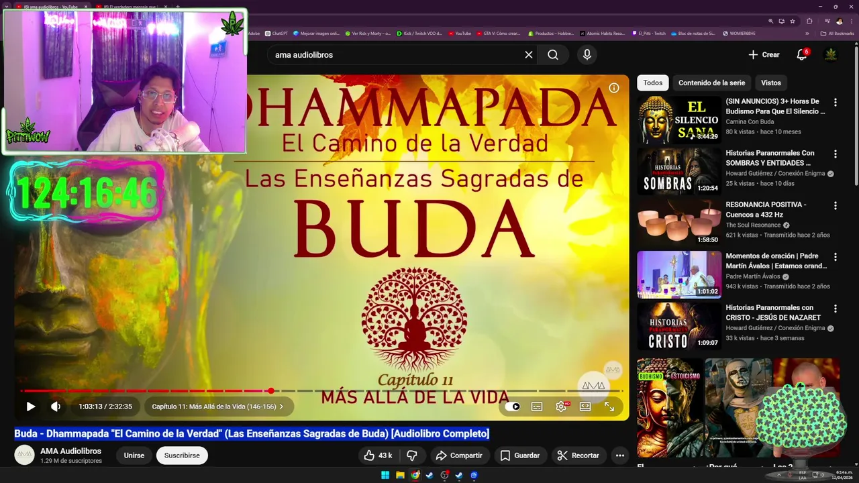Viewport: 859px width, 483px height.
Task: Open the 'El_Pitti - Twitch' bookmark
Action: (x=649, y=33)
